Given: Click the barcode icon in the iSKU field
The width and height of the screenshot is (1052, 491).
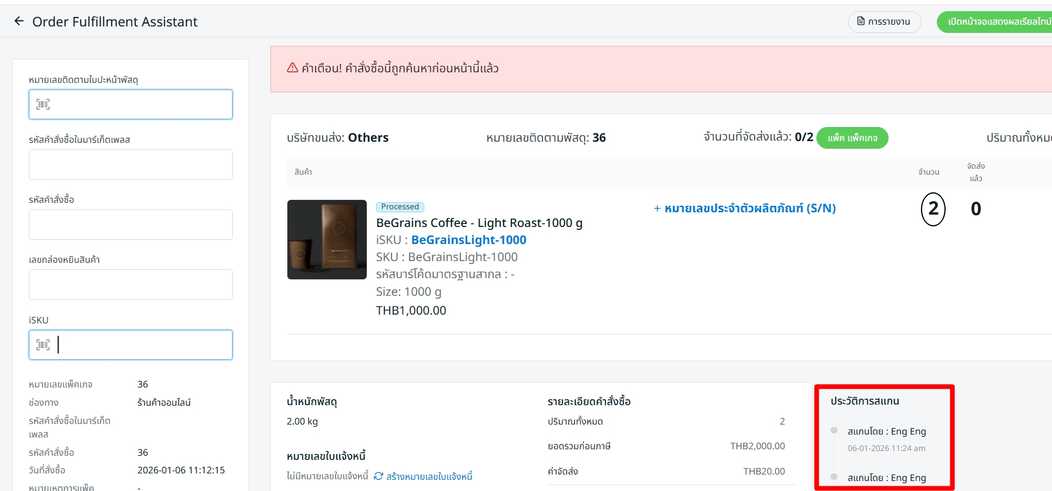Looking at the screenshot, I should point(43,345).
